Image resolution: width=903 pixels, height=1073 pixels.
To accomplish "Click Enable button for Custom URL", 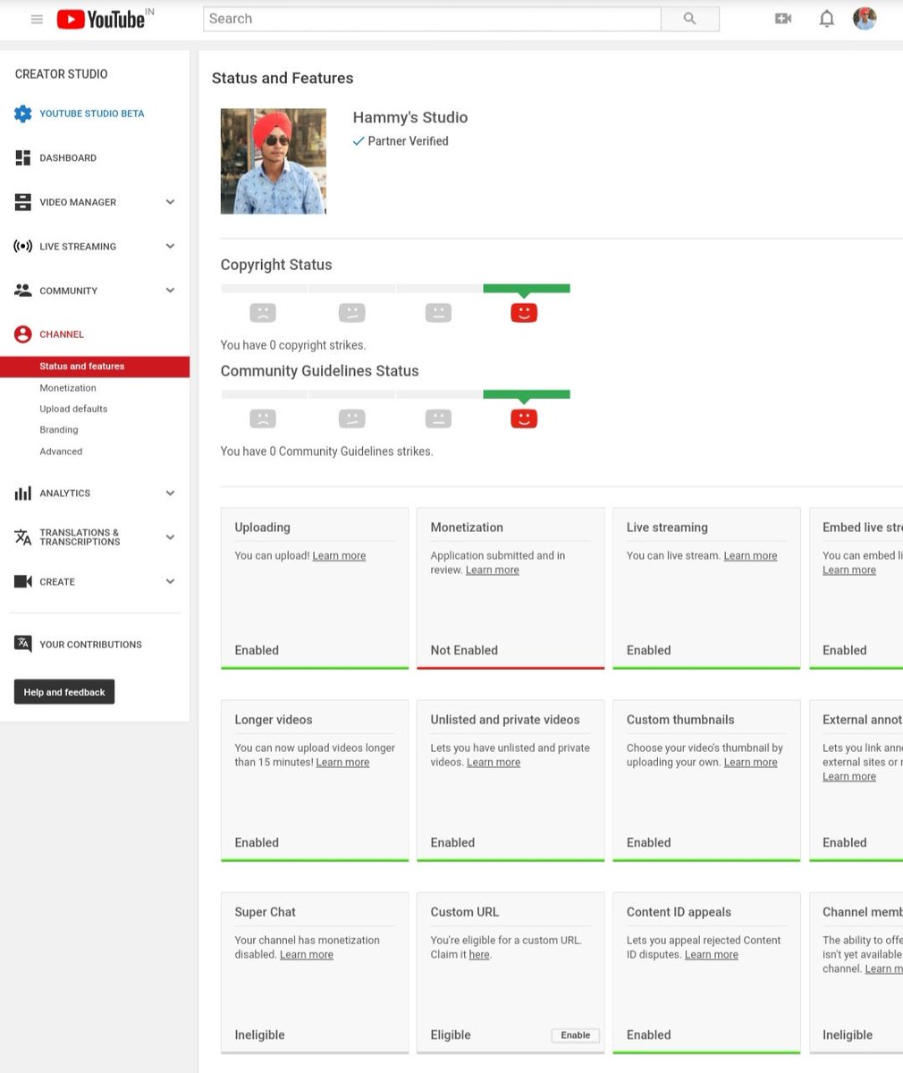I will (576, 1035).
